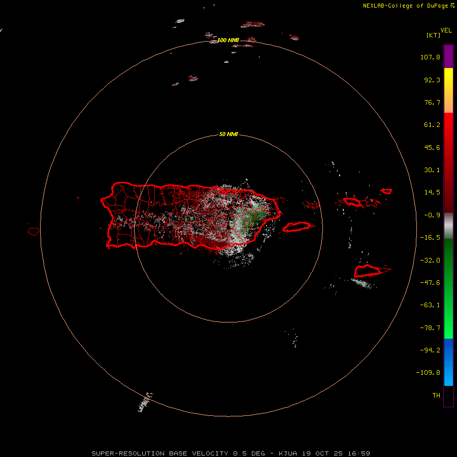457x457 pixels.
Task: Click the Super-Resolution Base Velocity caption
Action: 231,453
